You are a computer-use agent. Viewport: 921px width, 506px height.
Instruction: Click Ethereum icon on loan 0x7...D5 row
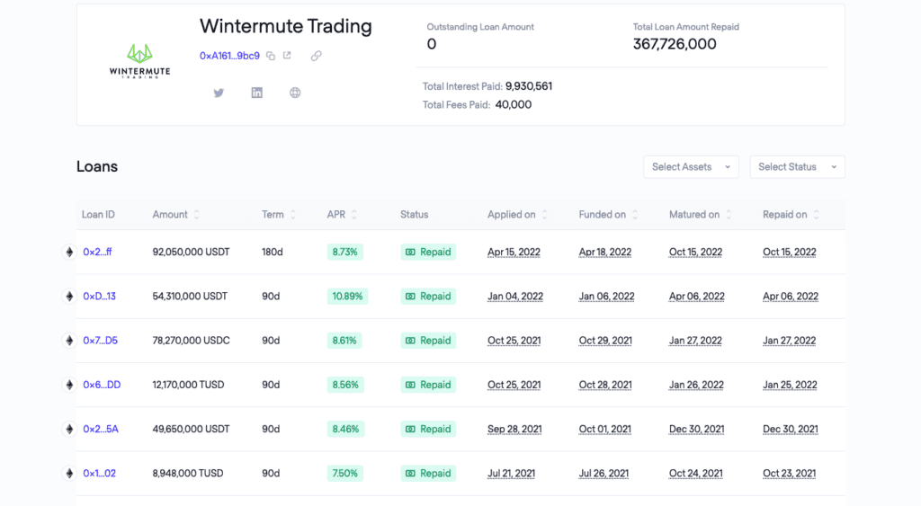tap(69, 341)
